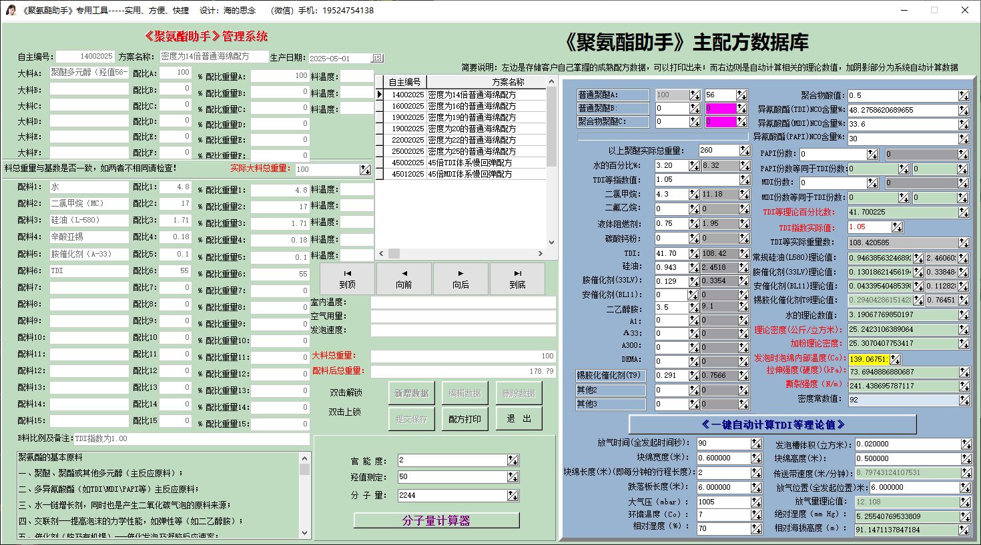Click the notes box scroll-down arrow
The image size is (981, 545).
coord(305,533)
